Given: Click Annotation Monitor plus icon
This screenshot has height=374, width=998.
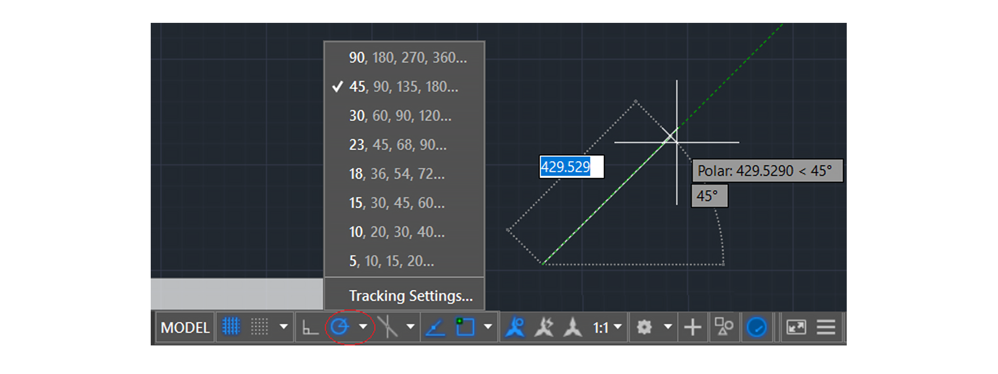Looking at the screenshot, I should click(x=692, y=327).
